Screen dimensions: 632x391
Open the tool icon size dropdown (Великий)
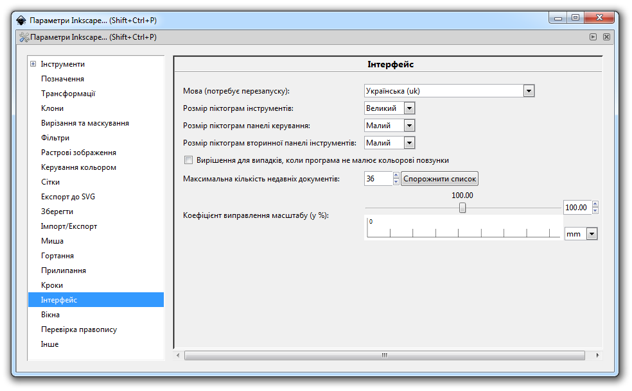[409, 108]
